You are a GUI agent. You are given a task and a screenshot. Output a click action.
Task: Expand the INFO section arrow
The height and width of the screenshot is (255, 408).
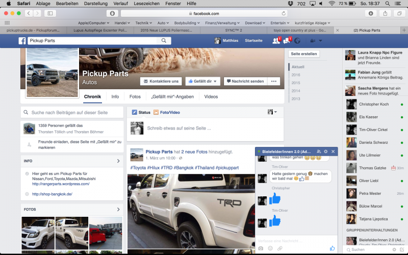118,161
